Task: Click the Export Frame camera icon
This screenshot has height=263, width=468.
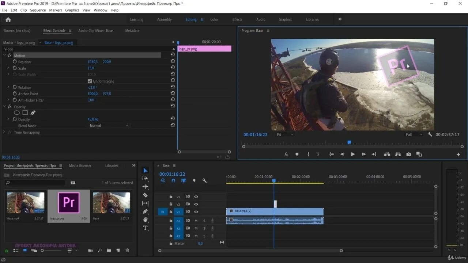Action: pos(408,155)
